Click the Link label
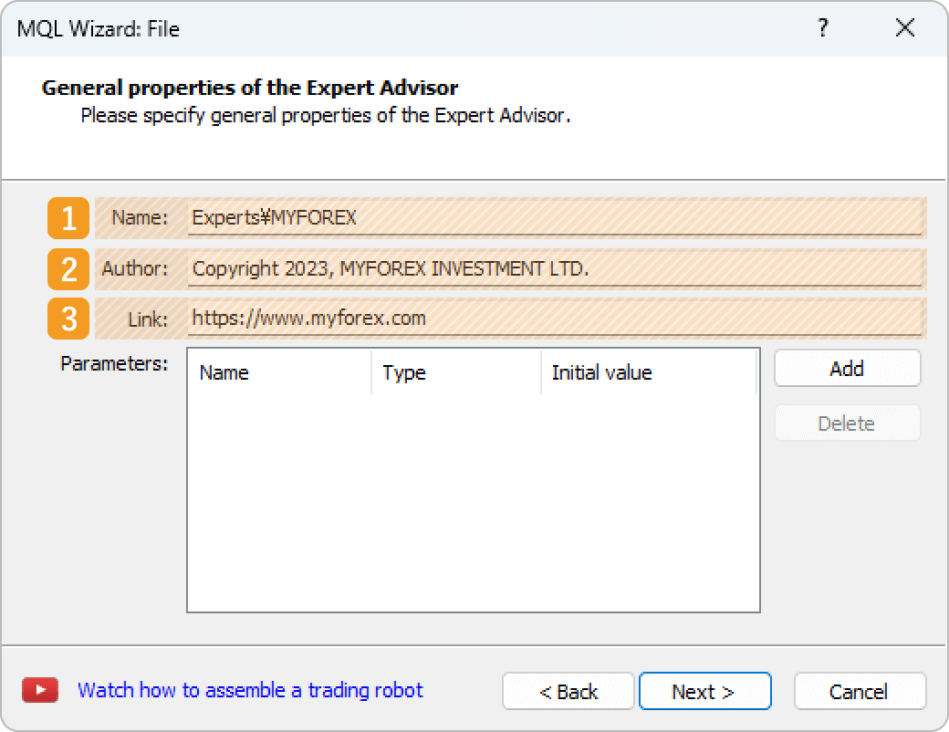The height and width of the screenshot is (732, 949). click(146, 319)
